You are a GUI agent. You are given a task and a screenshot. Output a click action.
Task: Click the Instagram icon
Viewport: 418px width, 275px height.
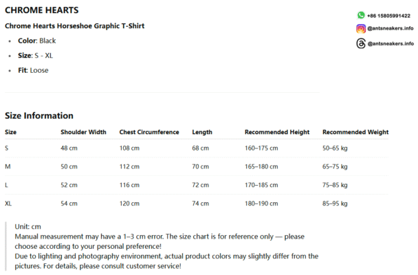click(361, 28)
